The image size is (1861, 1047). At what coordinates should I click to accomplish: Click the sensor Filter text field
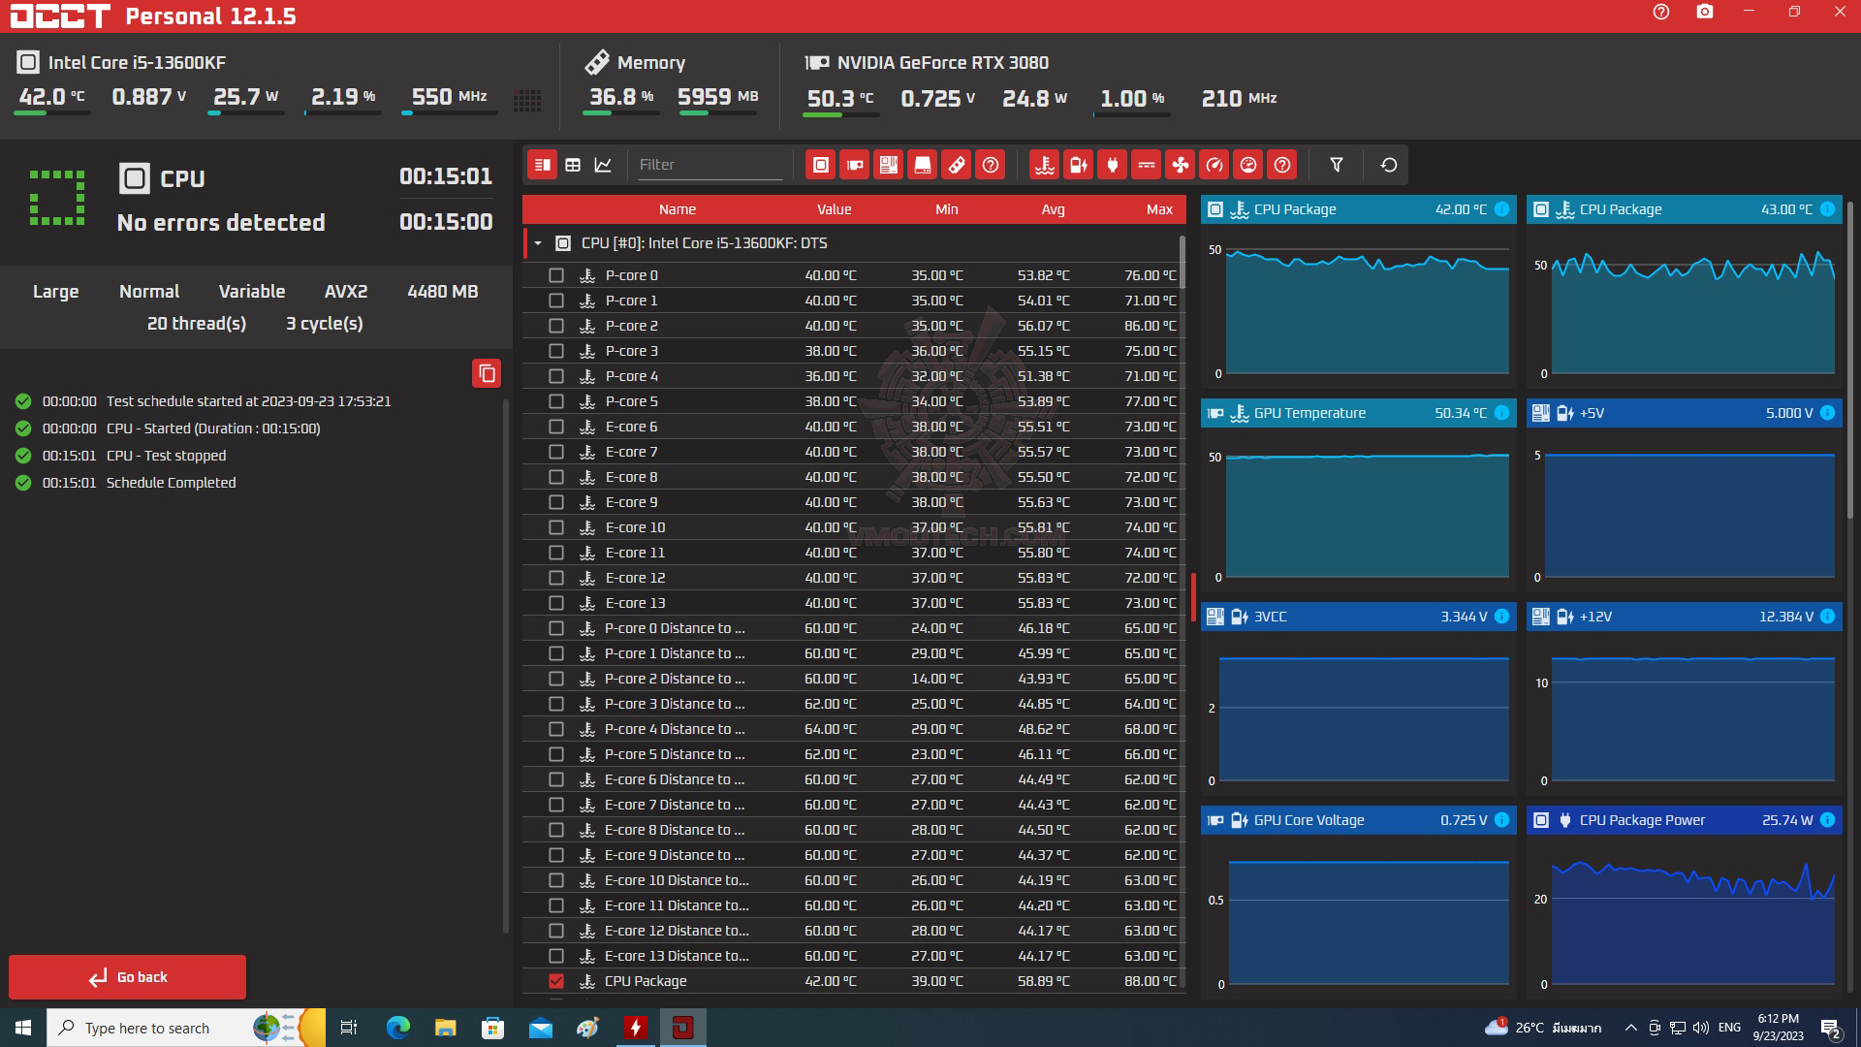[x=710, y=165]
